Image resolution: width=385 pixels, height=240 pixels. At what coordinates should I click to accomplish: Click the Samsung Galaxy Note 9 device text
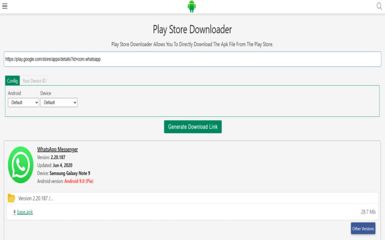click(x=70, y=173)
